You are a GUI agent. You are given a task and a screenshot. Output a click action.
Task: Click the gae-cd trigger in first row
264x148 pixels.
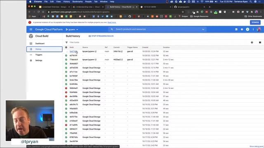130,51
